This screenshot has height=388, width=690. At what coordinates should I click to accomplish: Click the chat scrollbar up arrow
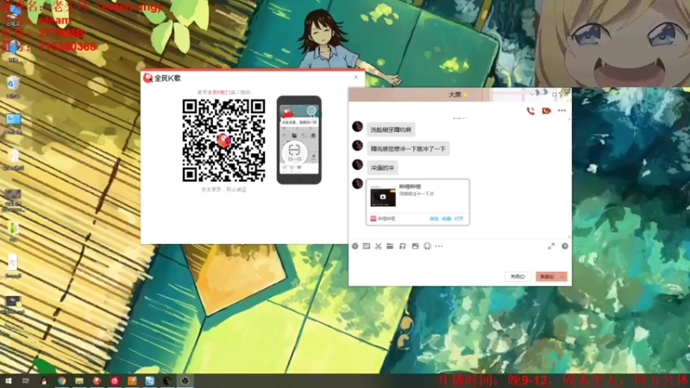pos(569,119)
